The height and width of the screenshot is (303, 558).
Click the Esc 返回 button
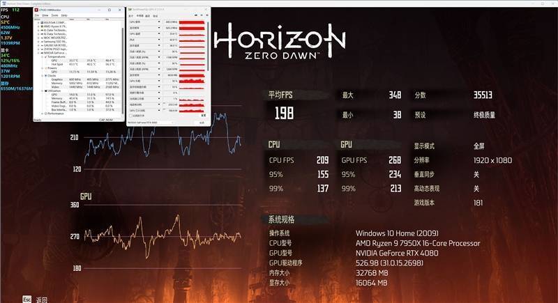coord(34,300)
